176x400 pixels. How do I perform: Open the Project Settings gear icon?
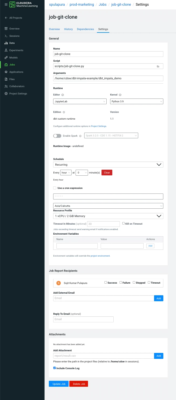click(6, 94)
